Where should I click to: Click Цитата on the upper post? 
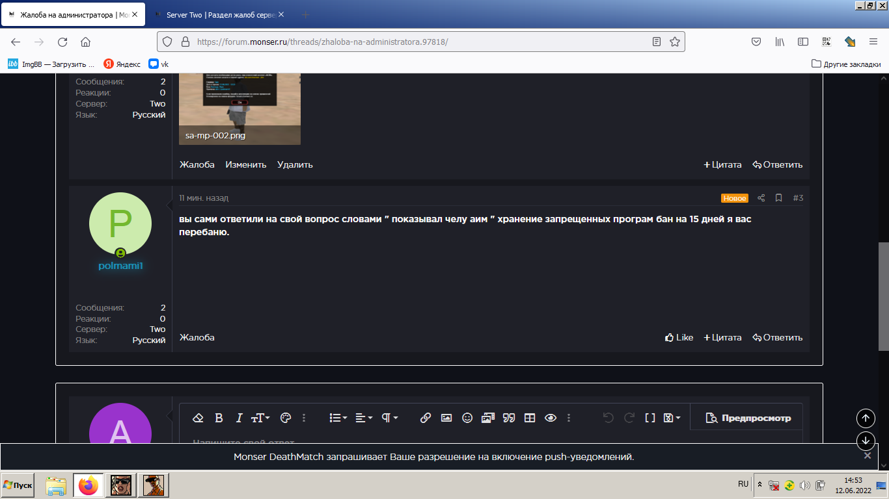[x=722, y=165]
